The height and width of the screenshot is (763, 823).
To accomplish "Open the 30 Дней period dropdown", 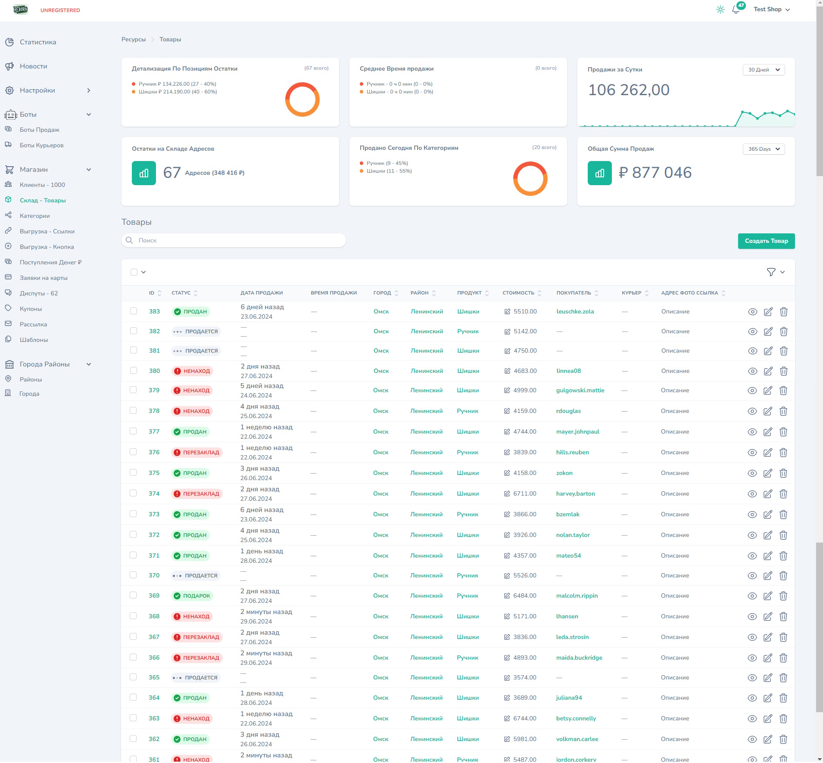I will point(764,70).
